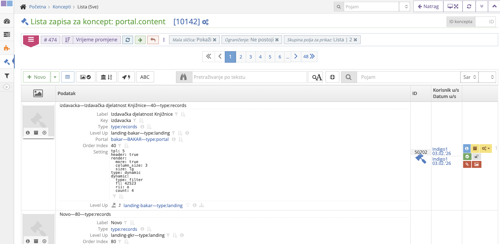Remove the Skupina polja za prikaz filter
The width and height of the screenshot is (500, 244).
355,40
